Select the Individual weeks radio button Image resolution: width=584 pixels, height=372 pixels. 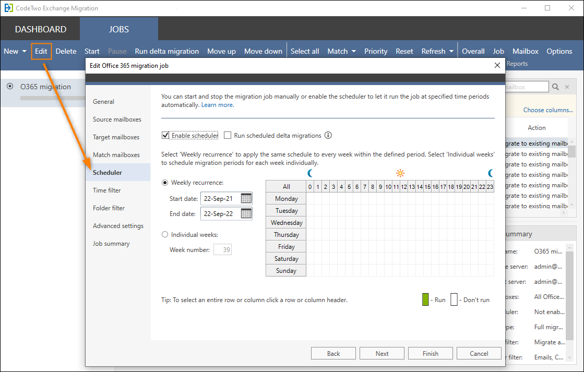(x=165, y=235)
